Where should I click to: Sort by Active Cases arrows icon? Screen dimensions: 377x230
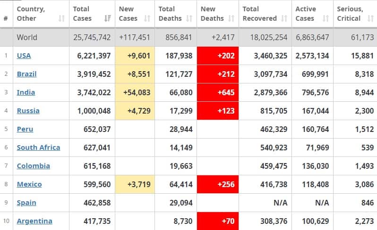point(326,18)
